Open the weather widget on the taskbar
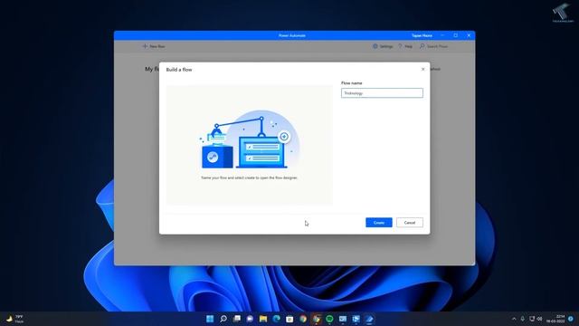579x326 pixels. [15, 319]
